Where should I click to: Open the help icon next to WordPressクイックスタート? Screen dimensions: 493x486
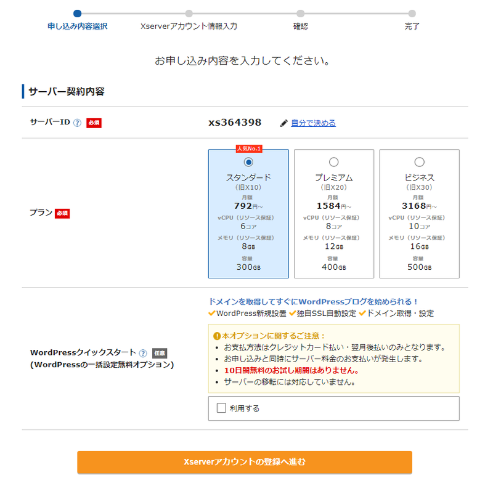(143, 353)
